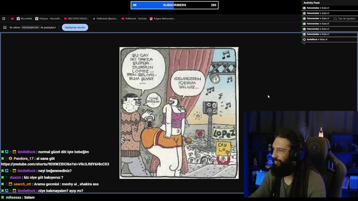
Task: Click the meet.google.com domain chip
Action: 30,27
